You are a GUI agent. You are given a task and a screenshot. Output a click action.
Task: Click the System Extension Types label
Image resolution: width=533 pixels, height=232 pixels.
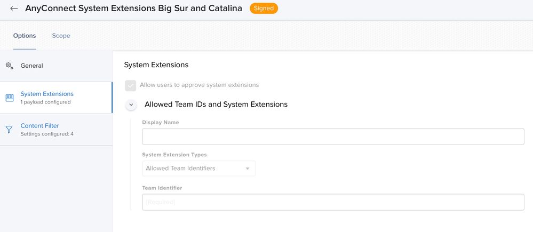pyautogui.click(x=174, y=155)
